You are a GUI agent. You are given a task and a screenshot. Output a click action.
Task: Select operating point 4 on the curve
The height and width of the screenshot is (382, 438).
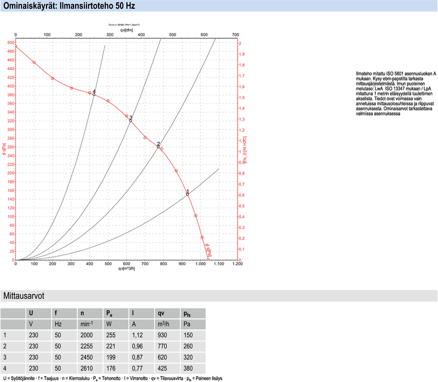tap(94, 94)
